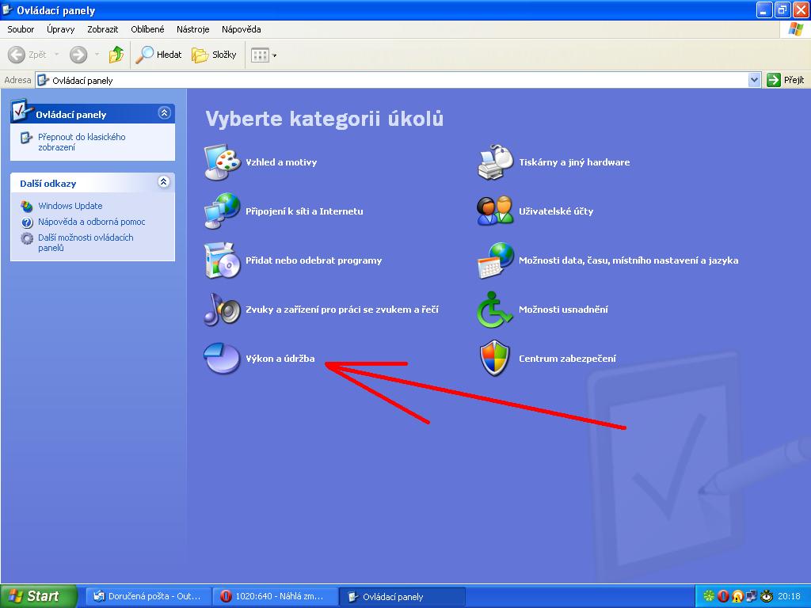Screen dimensions: 811x608
Task: Toggle the Složky folders pane button
Action: 214,55
